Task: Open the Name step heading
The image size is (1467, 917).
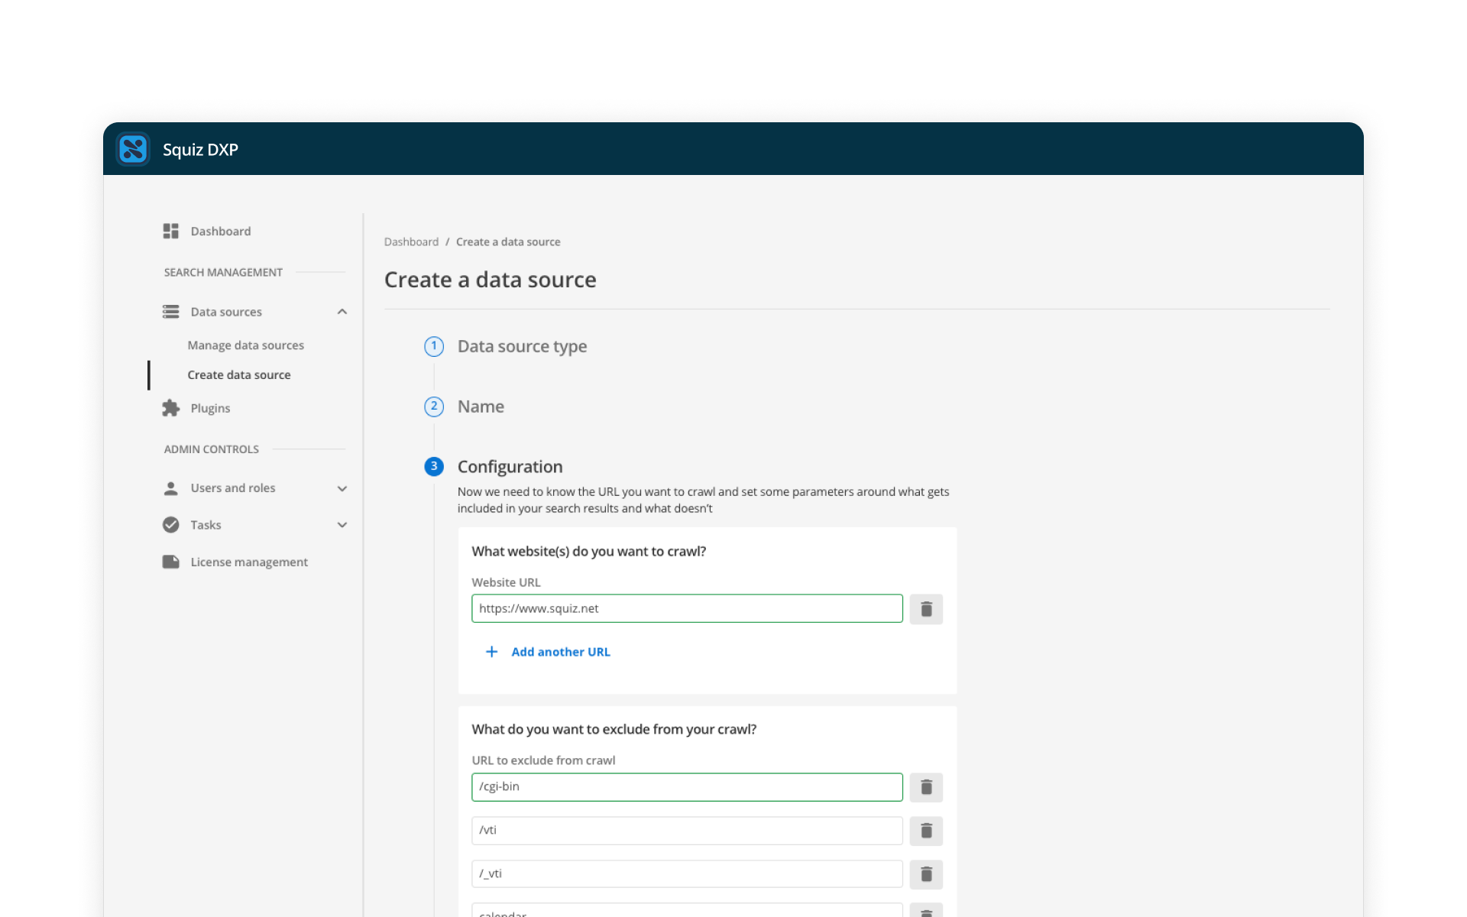Action: click(481, 407)
